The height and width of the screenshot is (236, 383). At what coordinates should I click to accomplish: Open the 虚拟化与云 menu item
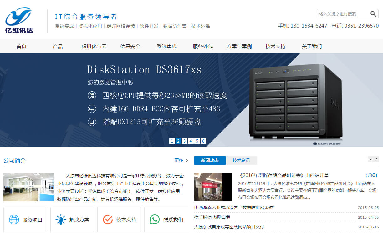point(94,46)
